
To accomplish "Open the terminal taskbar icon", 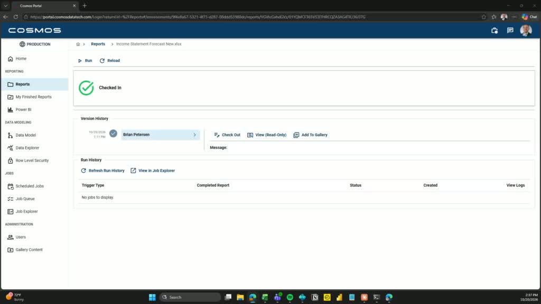I will 376,297.
